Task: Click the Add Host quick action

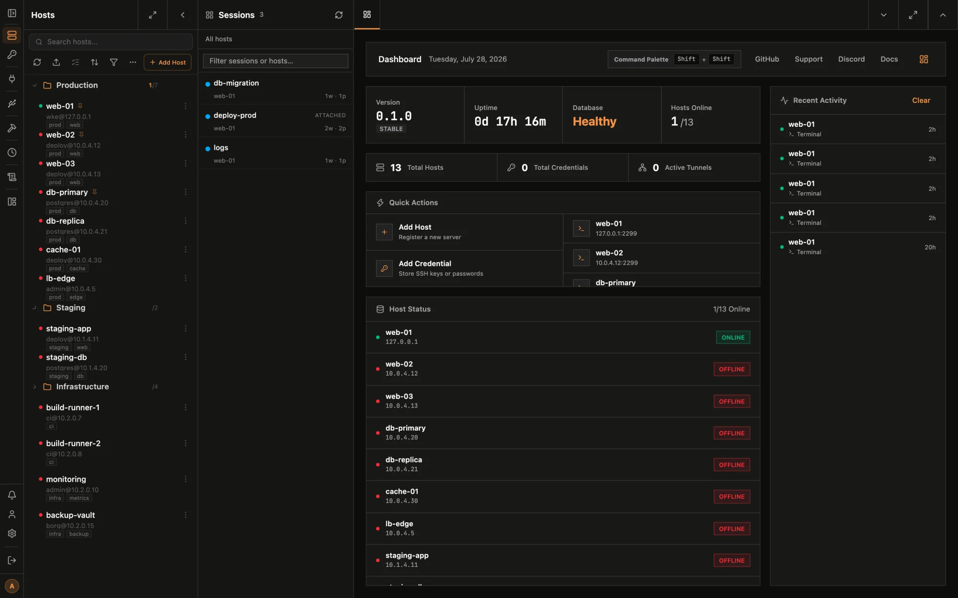Action: click(x=464, y=232)
